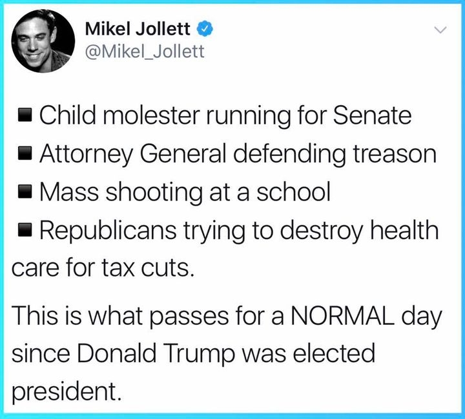Open the @Mikel_Jollett handle link
Viewport: 465px width, 419px height.
(144, 52)
